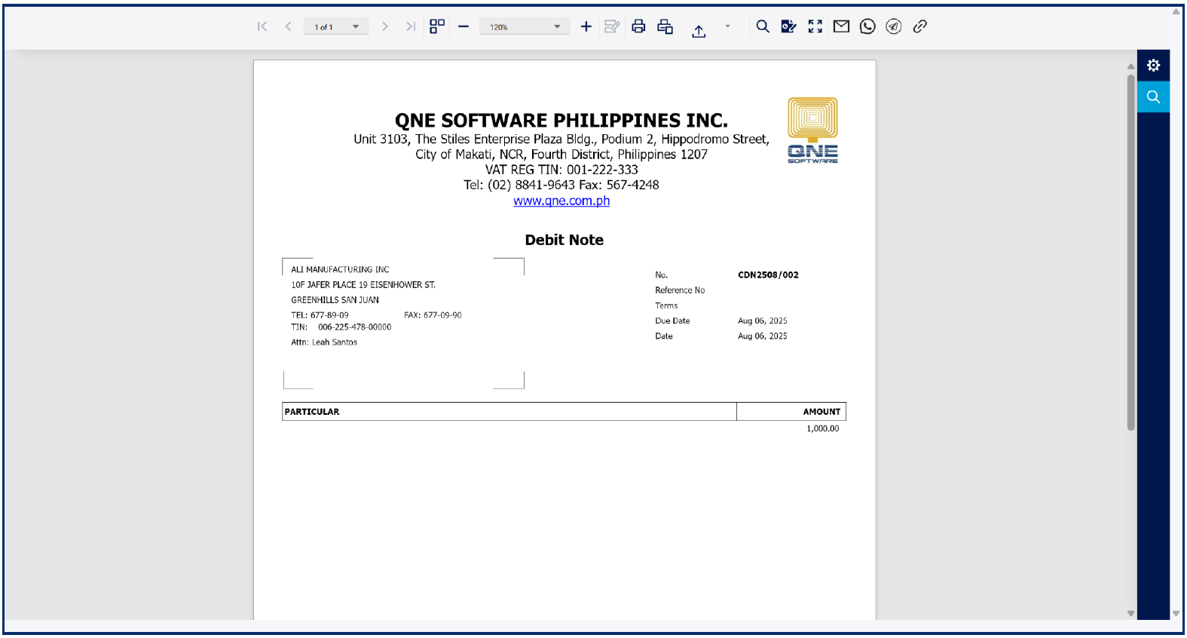
Task: Copy the share link
Action: coord(919,26)
